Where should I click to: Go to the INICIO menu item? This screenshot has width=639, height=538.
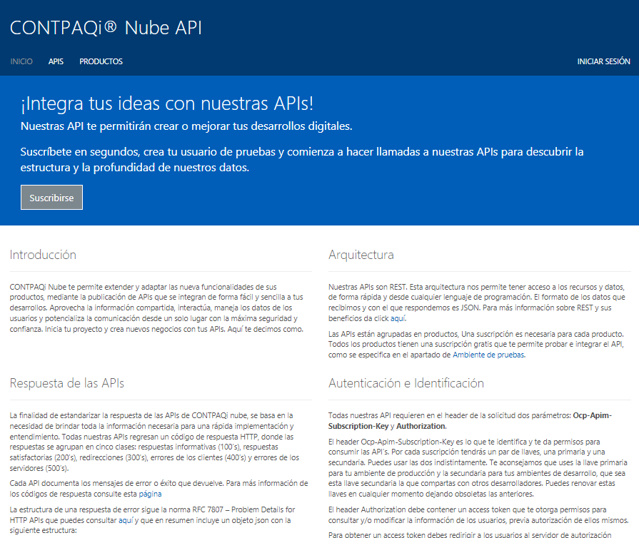(x=21, y=61)
